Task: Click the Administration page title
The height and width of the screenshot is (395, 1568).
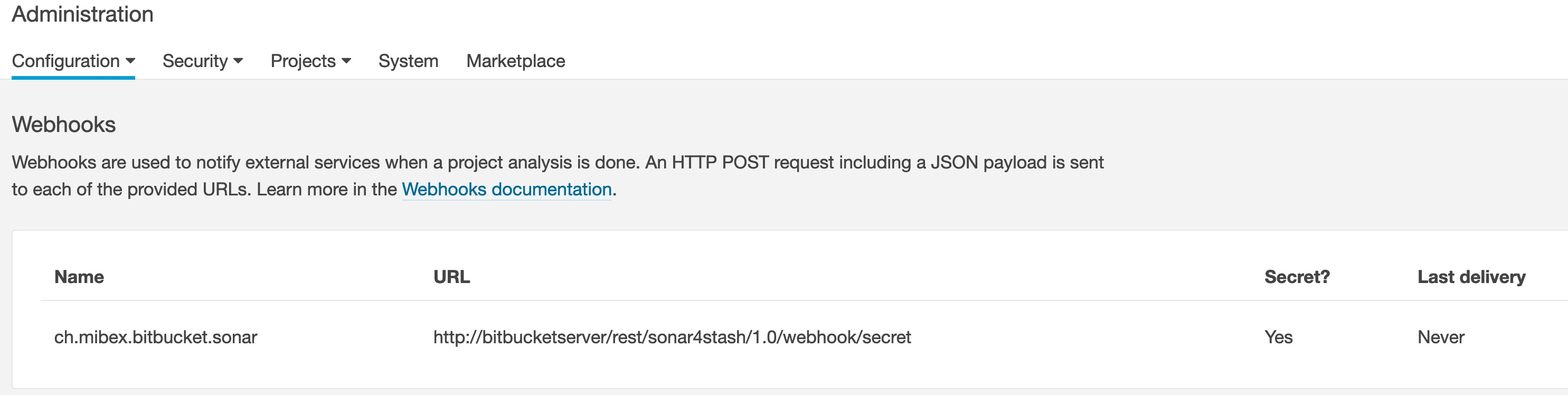Action: tap(82, 14)
